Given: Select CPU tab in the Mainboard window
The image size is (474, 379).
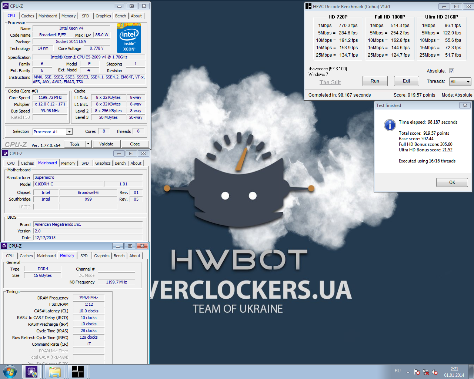Looking at the screenshot, I should pos(11,163).
